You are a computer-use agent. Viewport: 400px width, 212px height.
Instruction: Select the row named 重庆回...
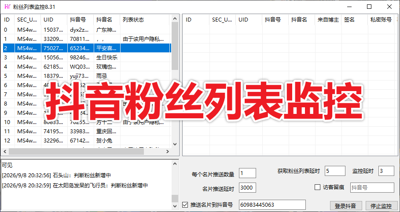87,132
